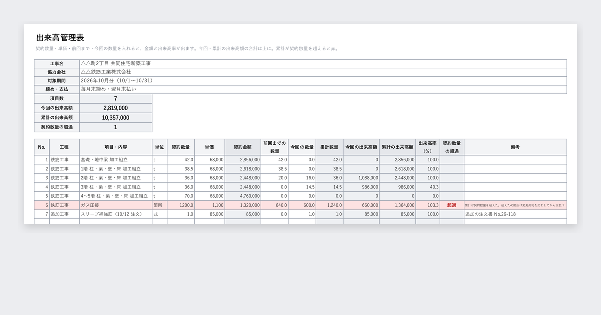The height and width of the screenshot is (315, 601).
Task: Click the 項目・内容 column header
Action: click(x=116, y=147)
